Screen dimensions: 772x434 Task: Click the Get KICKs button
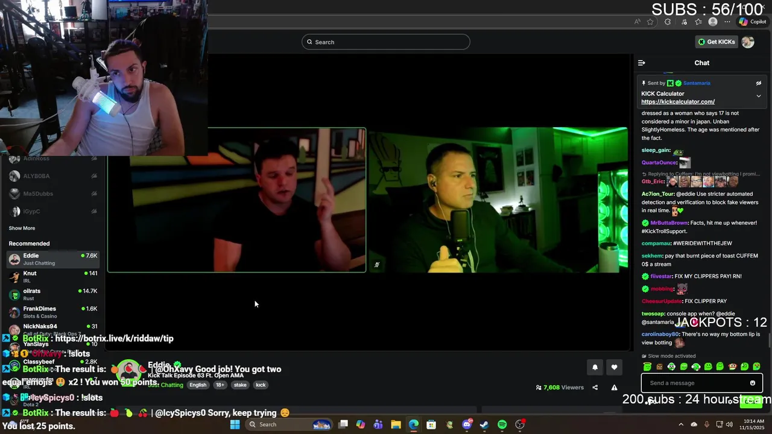717,42
